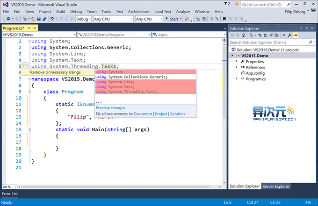The width and height of the screenshot is (318, 206).
Task: Click the bookmark icon in toolbar
Action: pos(224,19)
